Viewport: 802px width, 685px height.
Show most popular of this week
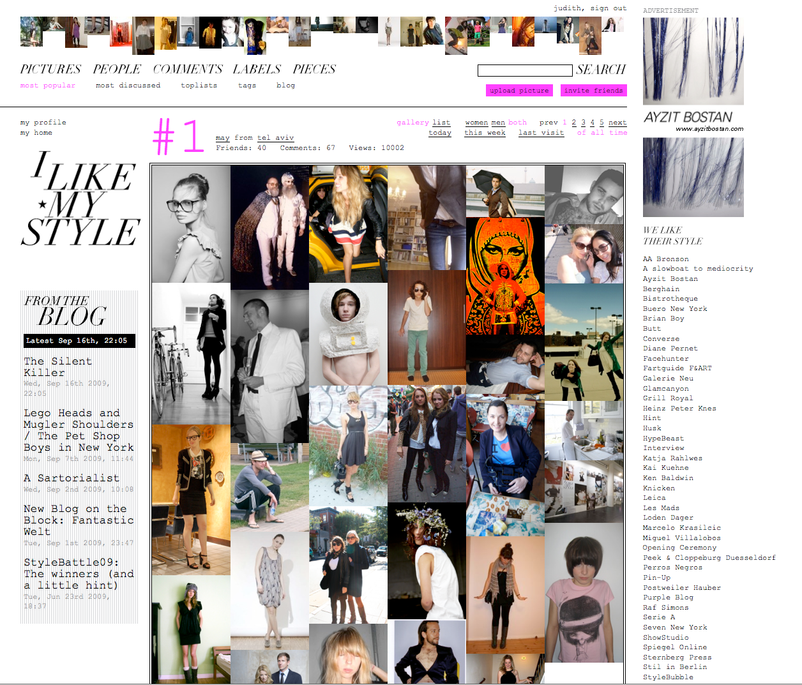pyautogui.click(x=485, y=133)
